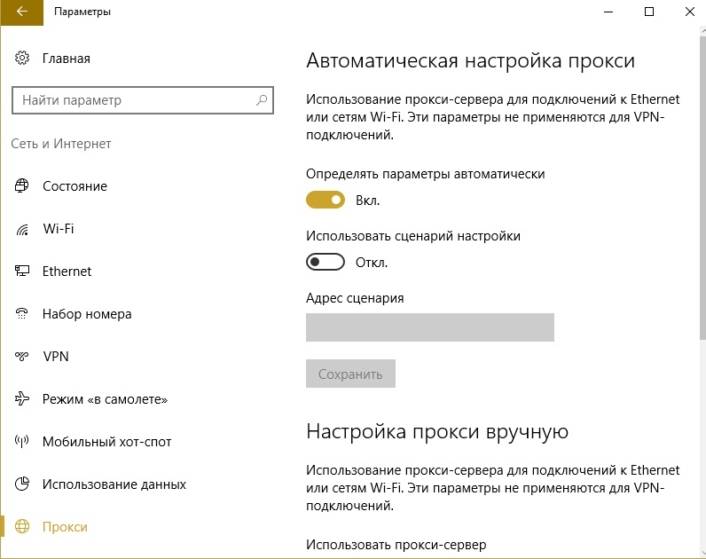
Task: Click the VPN icon in sidebar
Action: 22,357
